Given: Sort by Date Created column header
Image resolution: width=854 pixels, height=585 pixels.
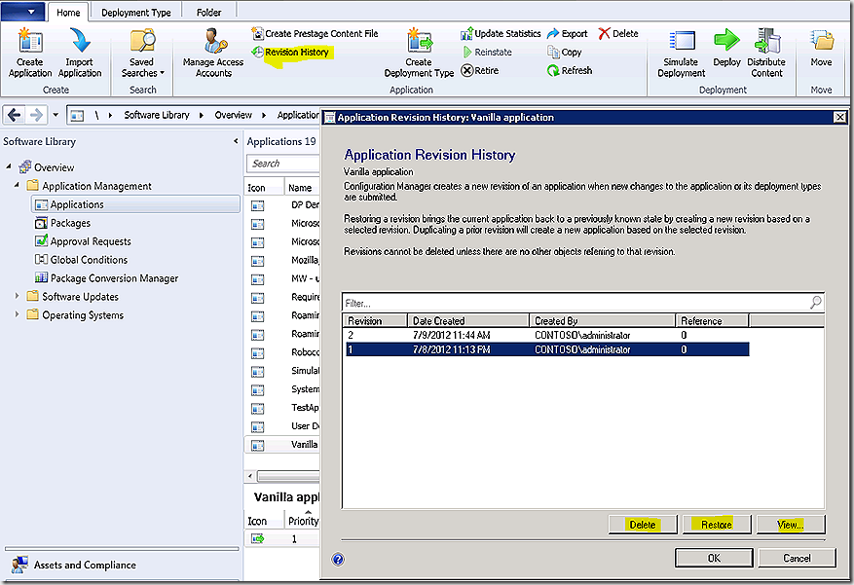Looking at the screenshot, I should point(468,321).
